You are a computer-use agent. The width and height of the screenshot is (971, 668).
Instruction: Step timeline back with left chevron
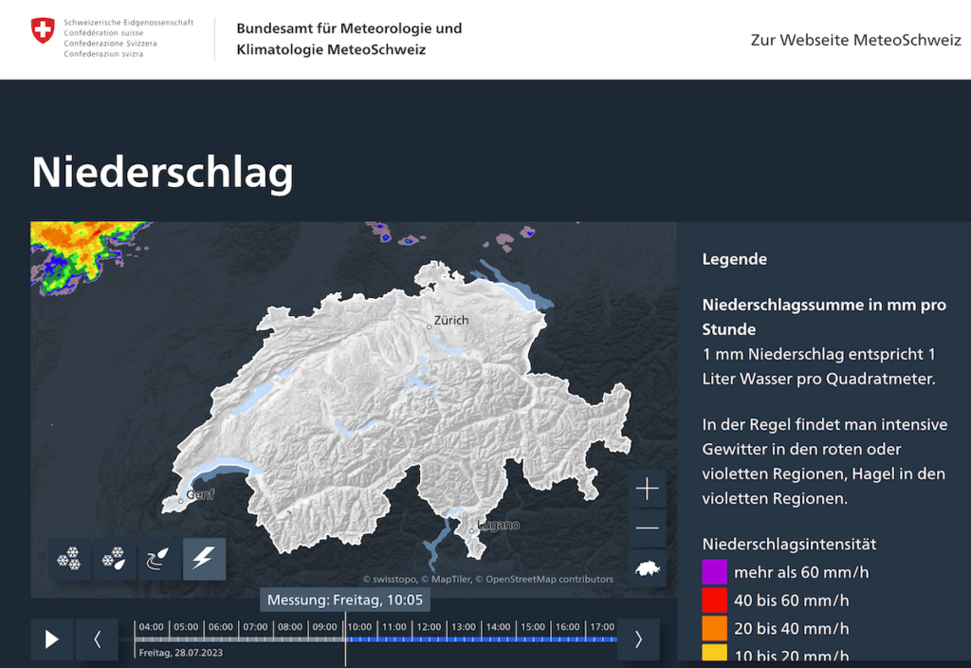(97, 639)
